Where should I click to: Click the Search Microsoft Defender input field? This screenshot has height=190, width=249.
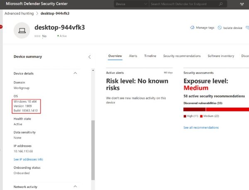[x=184, y=4]
